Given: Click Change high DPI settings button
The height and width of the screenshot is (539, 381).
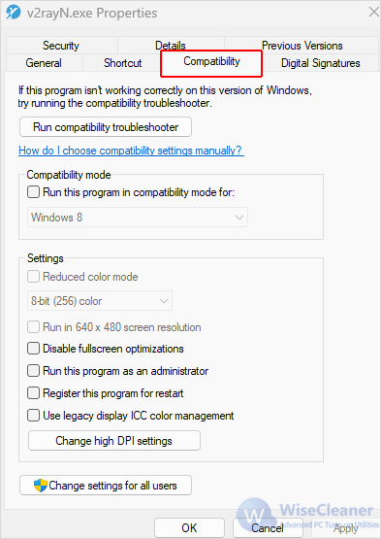Looking at the screenshot, I should click(x=114, y=441).
